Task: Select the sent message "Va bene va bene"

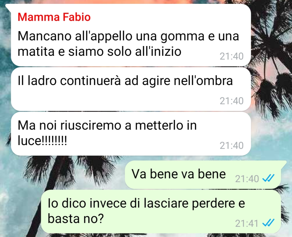Action: point(203,175)
